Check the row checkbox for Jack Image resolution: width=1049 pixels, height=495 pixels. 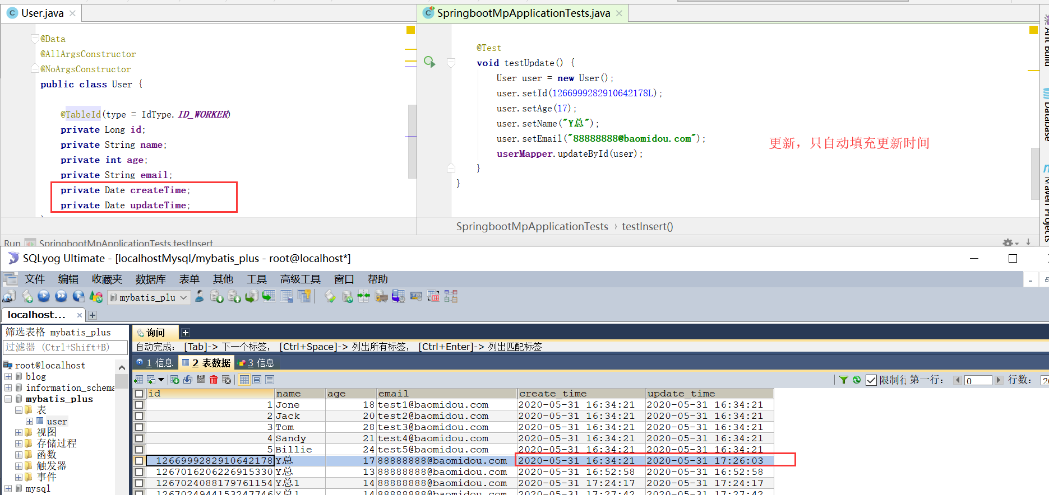coord(139,416)
